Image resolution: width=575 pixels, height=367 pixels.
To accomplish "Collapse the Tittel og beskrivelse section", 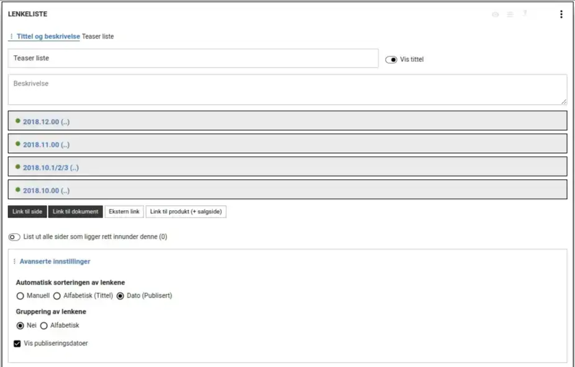I will [x=48, y=36].
